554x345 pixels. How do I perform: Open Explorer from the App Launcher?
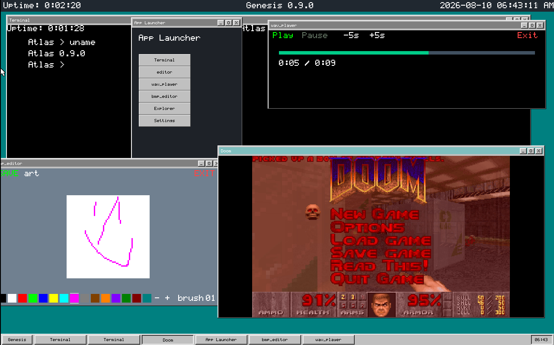(164, 109)
